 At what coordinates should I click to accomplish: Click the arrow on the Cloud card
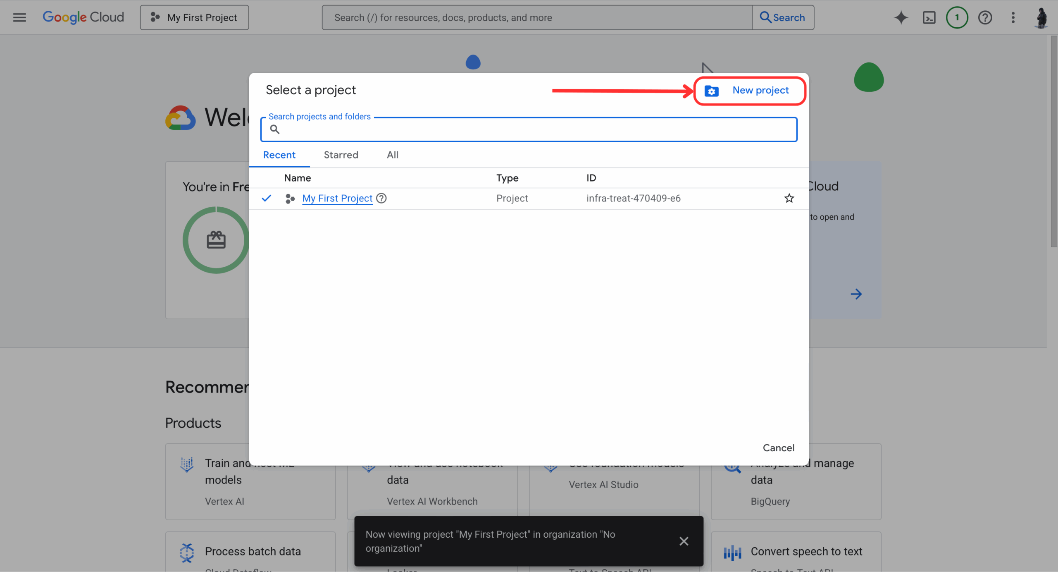[x=856, y=294]
